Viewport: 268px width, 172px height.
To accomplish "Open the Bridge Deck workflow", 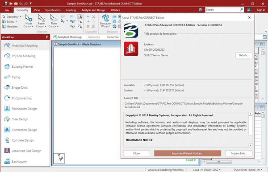I will pos(25,88).
